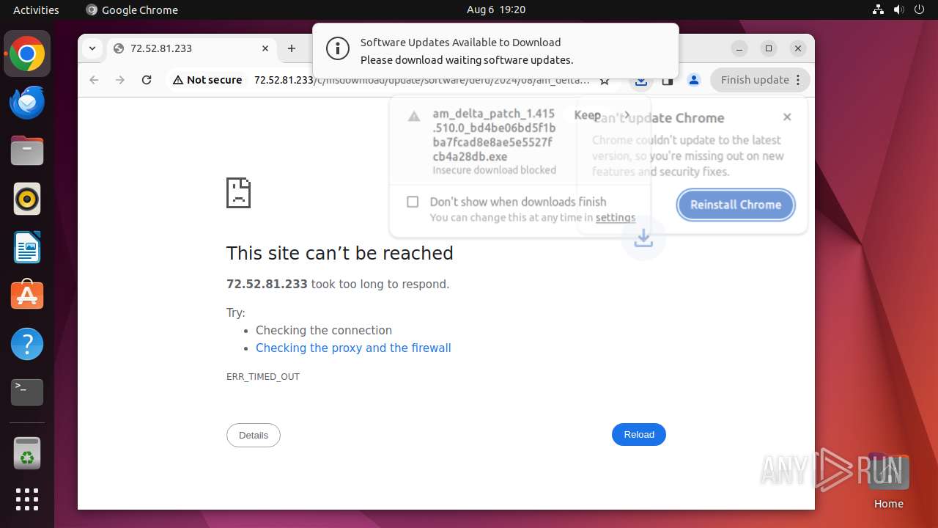Open the power system menu icon

[919, 10]
